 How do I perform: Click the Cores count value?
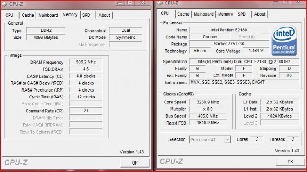pyautogui.click(x=257, y=139)
